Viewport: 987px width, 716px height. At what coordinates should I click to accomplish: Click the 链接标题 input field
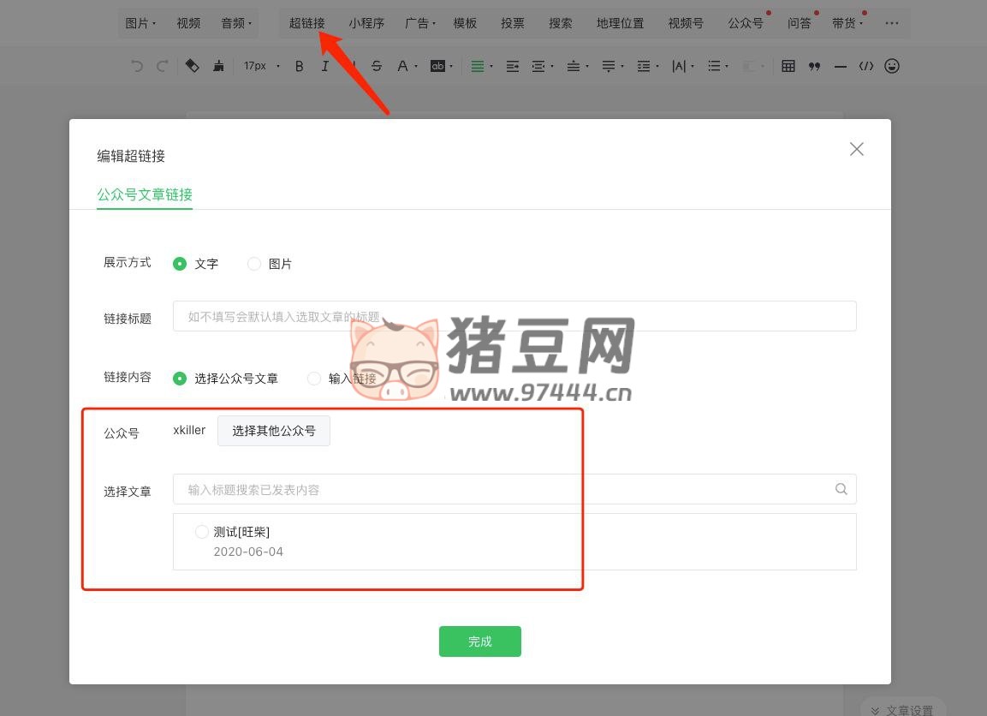514,316
